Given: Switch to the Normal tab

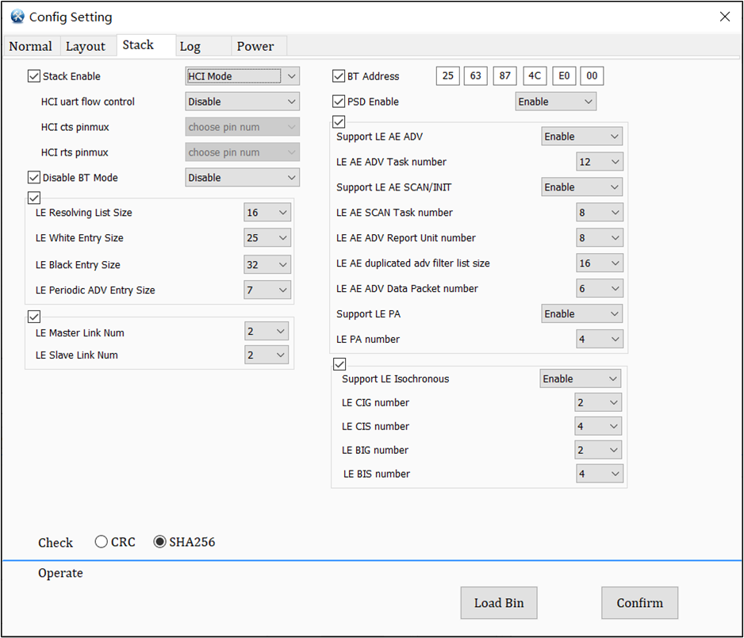Looking at the screenshot, I should click(31, 46).
